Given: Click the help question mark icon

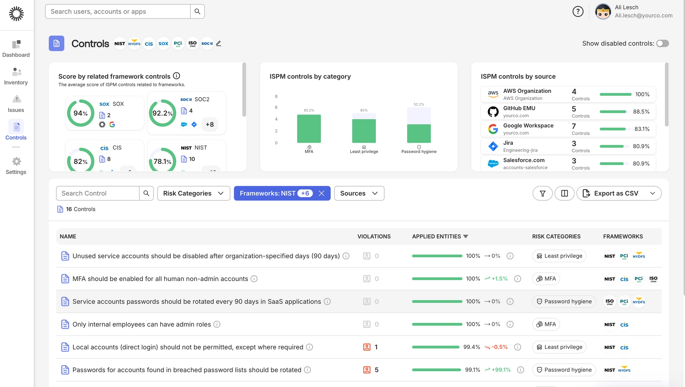Looking at the screenshot, I should coord(578,11).
